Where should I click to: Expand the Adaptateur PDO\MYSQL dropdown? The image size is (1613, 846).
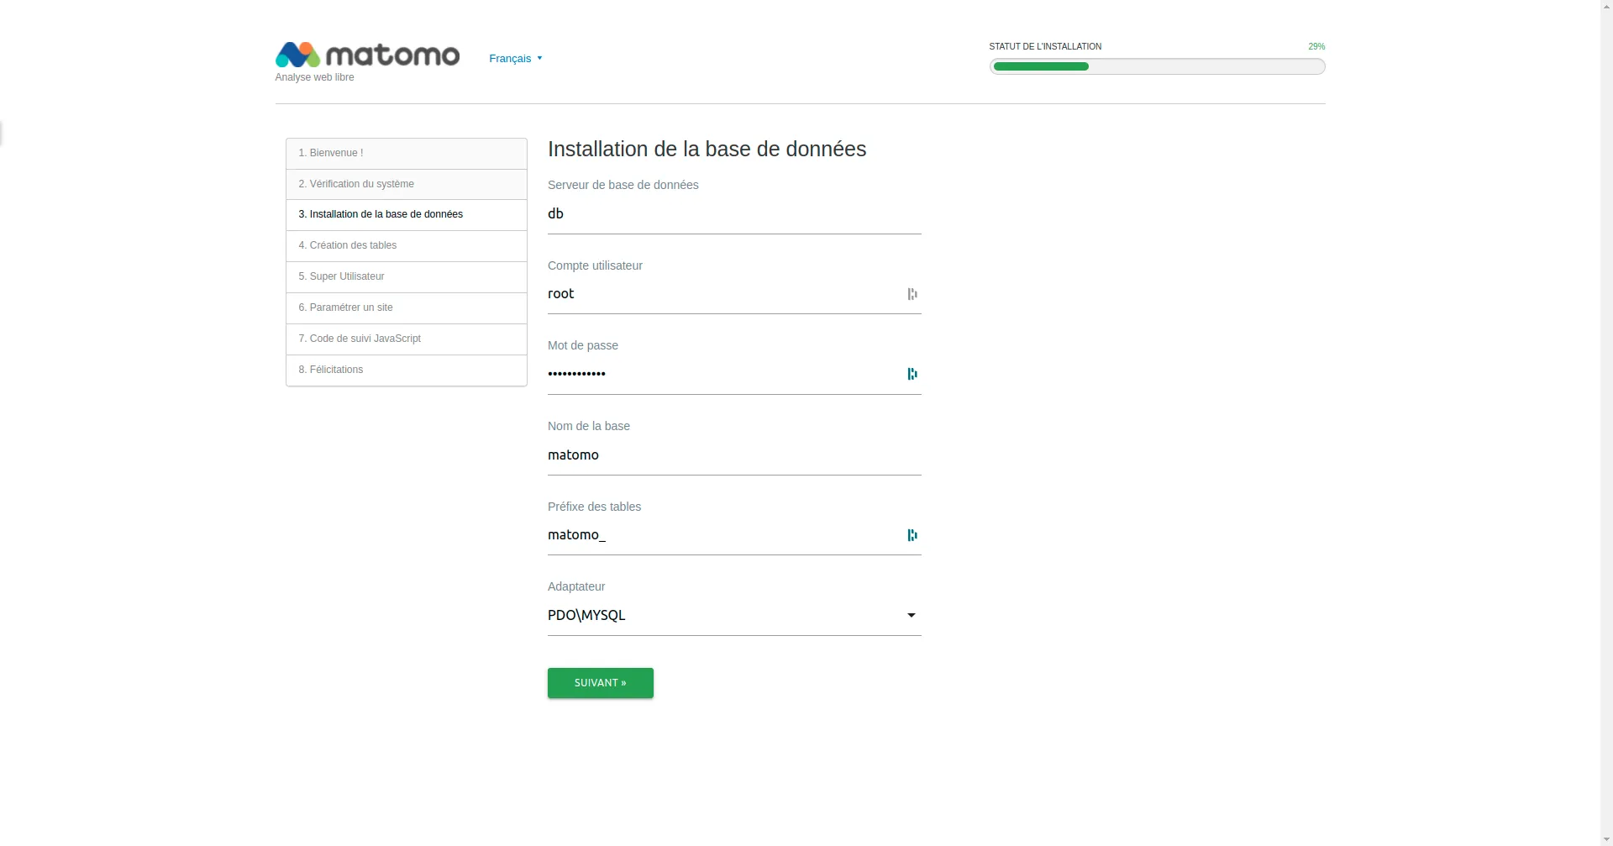coord(722,616)
